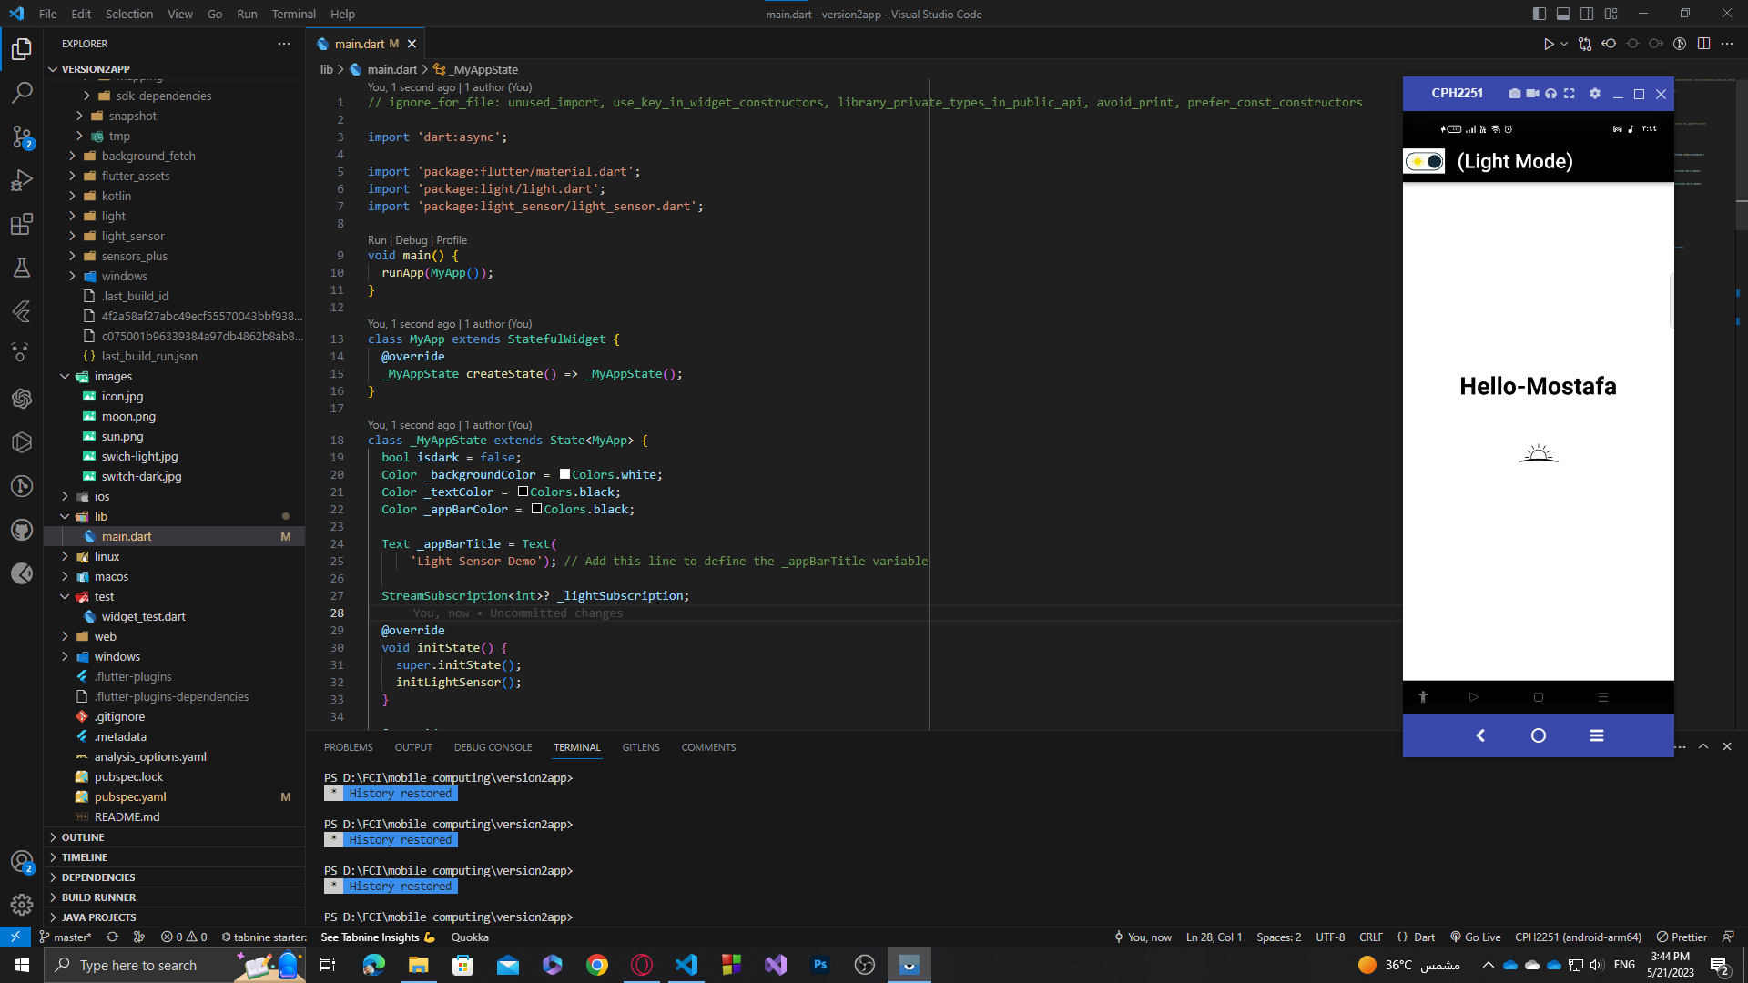Open main.dart file in the Explorer tree
This screenshot has width=1748, height=983.
tap(127, 536)
